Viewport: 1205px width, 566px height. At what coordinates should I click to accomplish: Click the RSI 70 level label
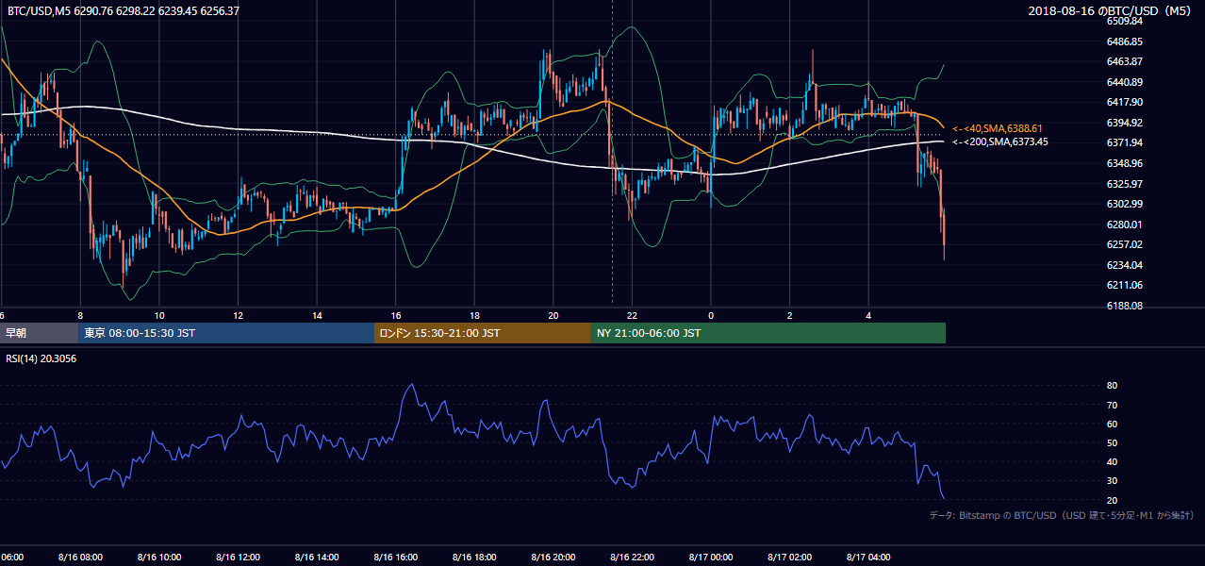pos(1112,405)
